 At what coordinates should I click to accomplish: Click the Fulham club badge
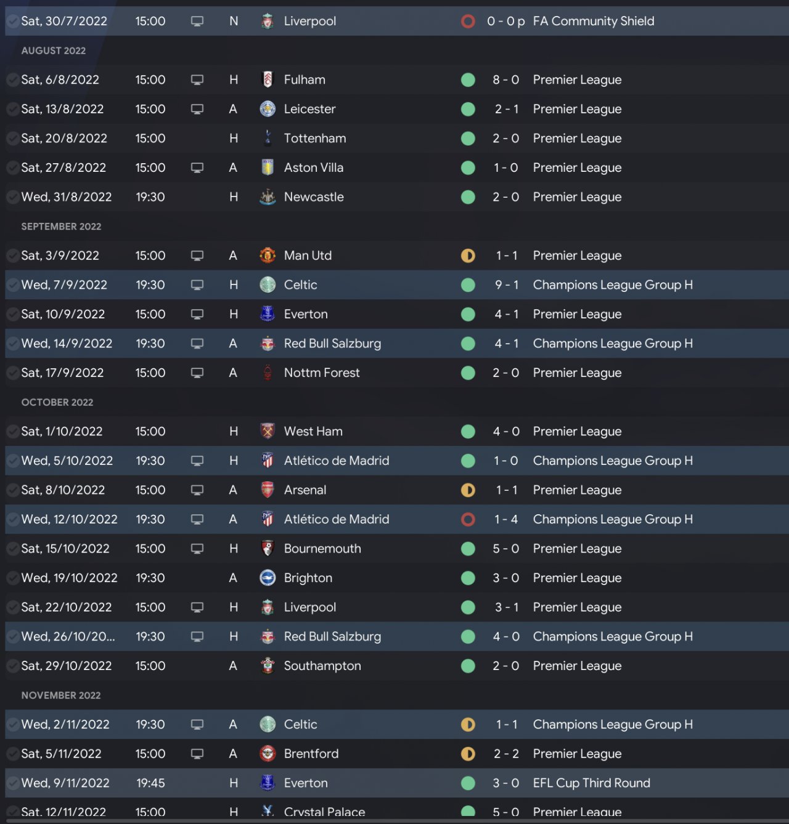point(268,79)
